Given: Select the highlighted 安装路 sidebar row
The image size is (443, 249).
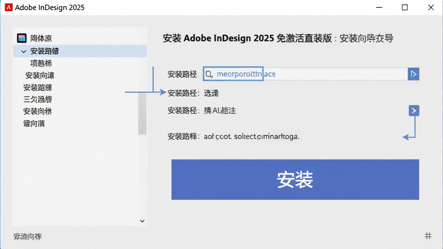Looking at the screenshot, I should tap(80, 51).
